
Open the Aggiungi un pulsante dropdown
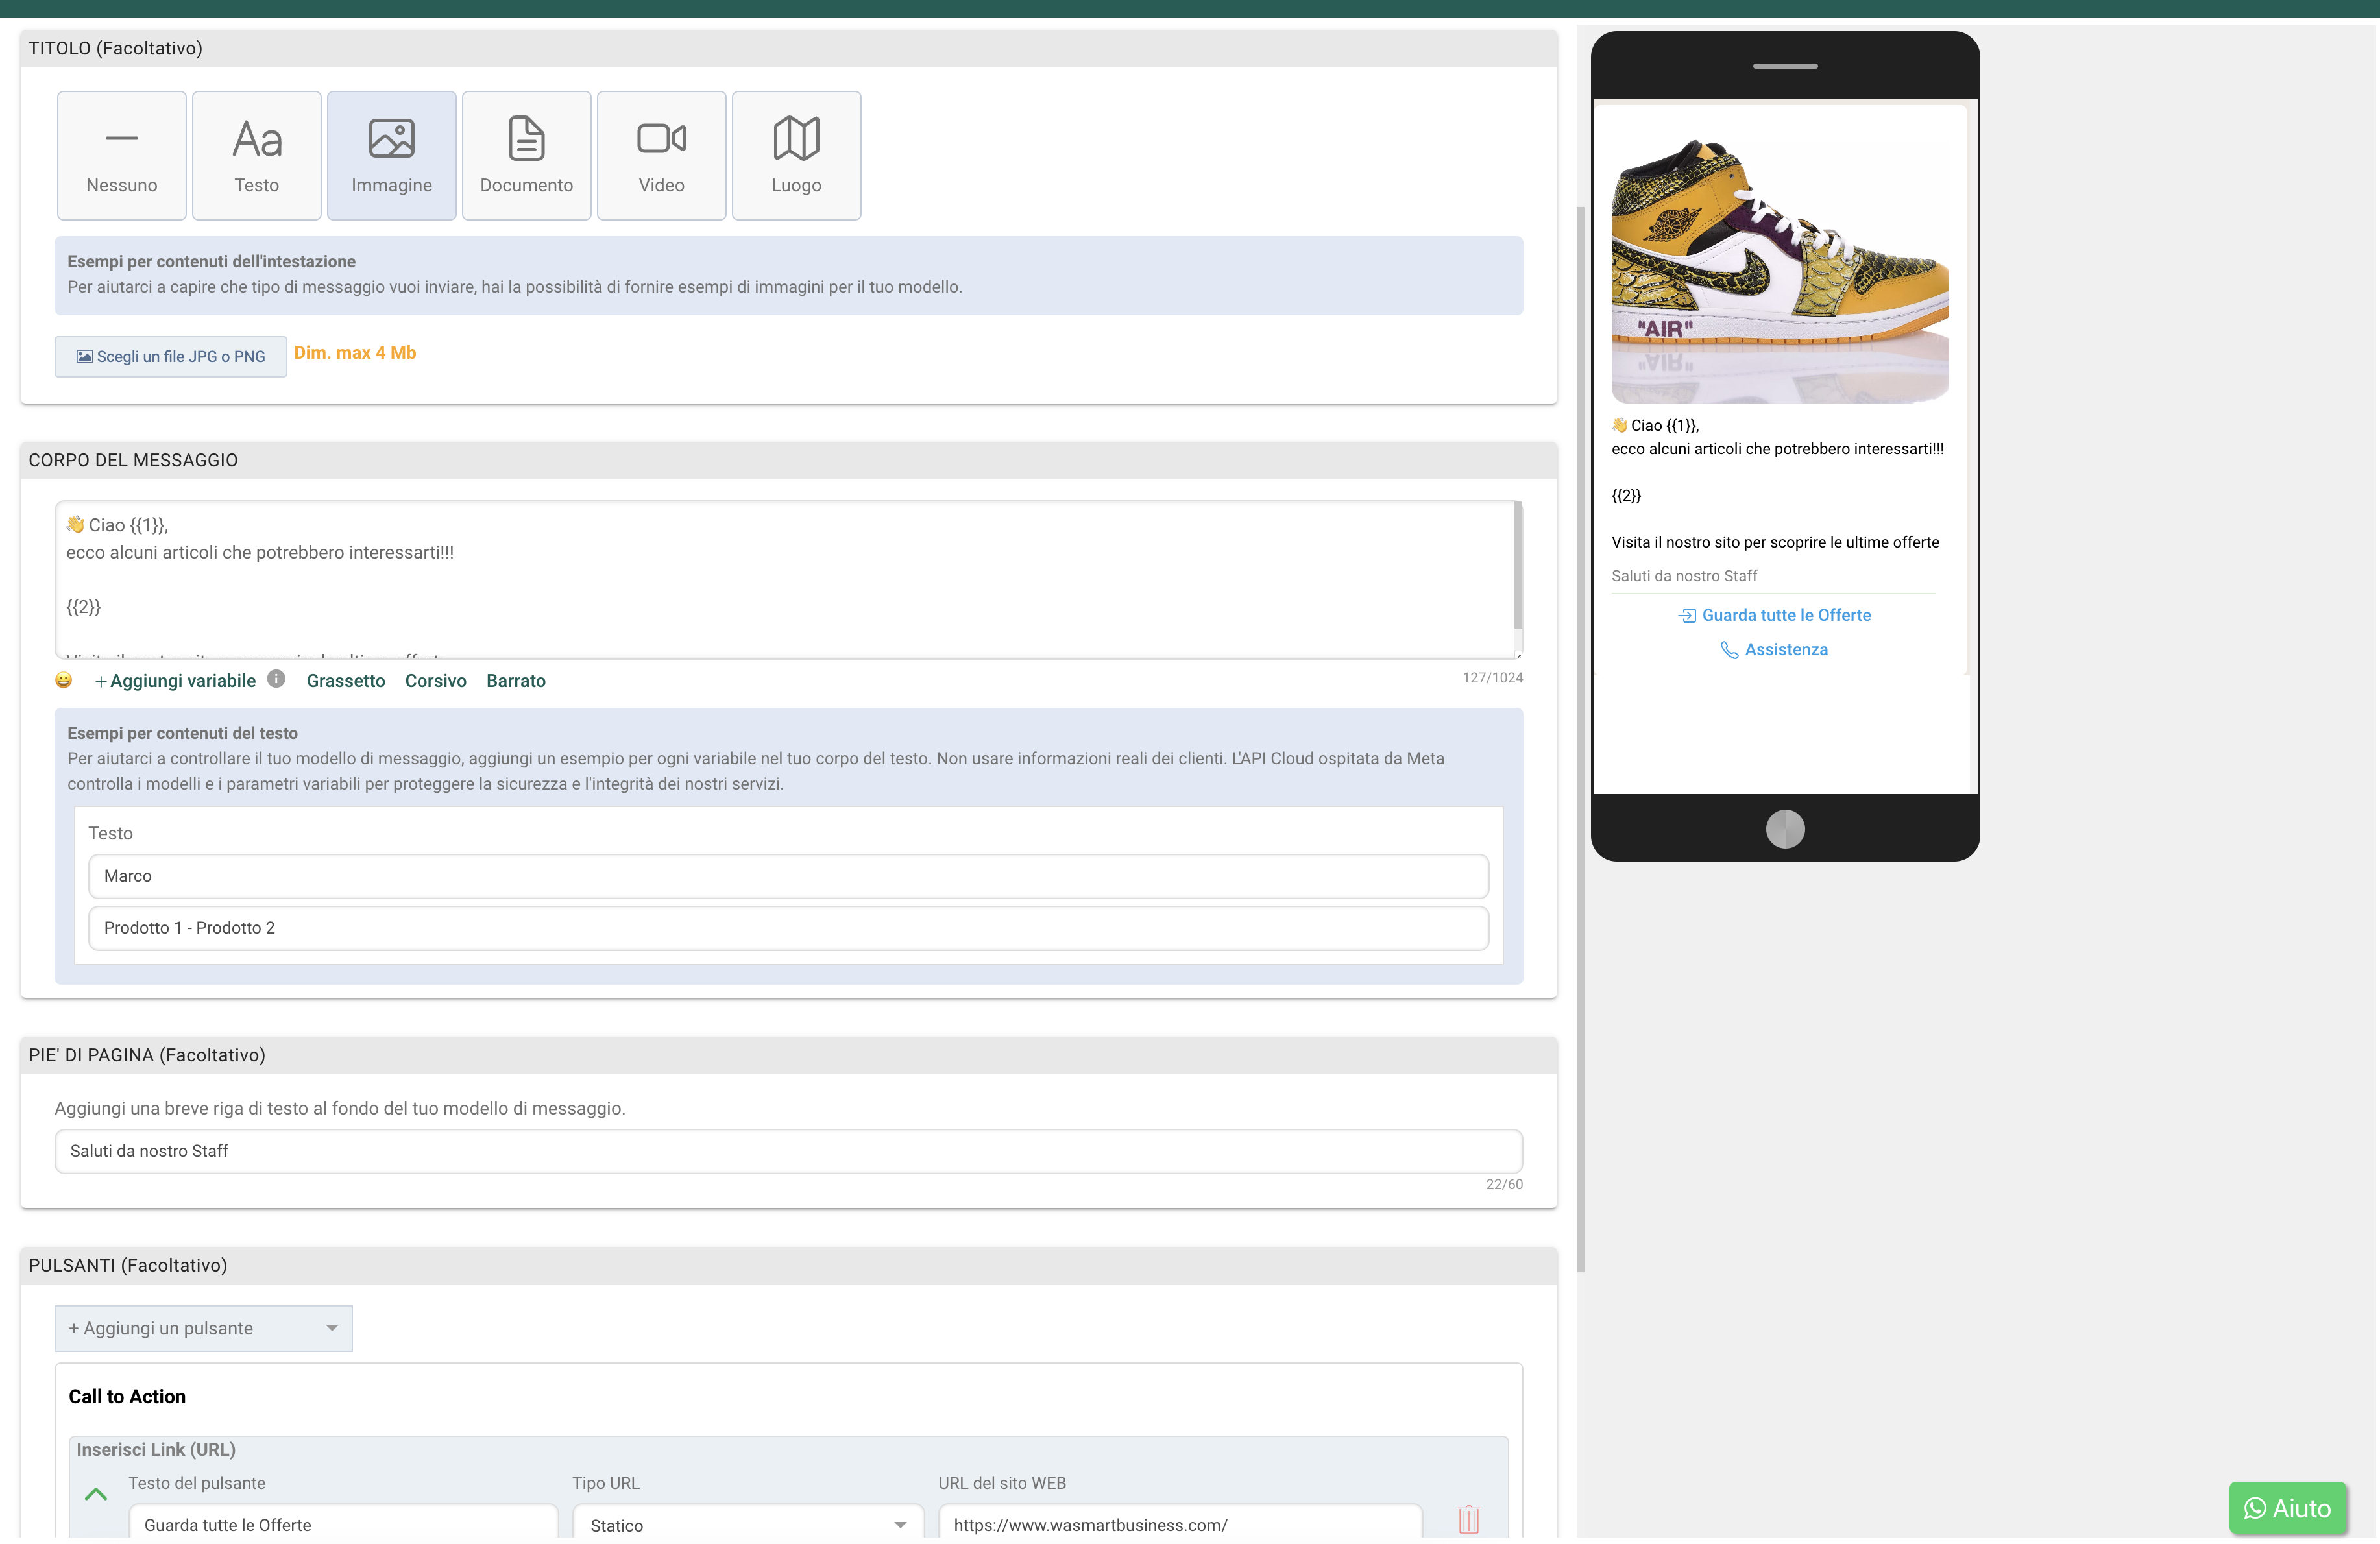(x=203, y=1328)
